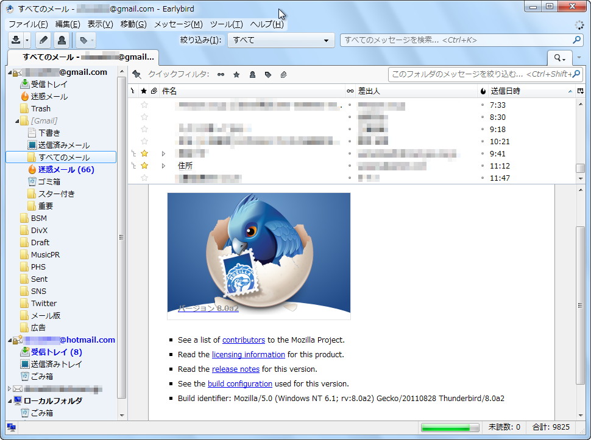This screenshot has width=591, height=440.
Task: Sort by junk status flame column header
Action: pos(483,91)
